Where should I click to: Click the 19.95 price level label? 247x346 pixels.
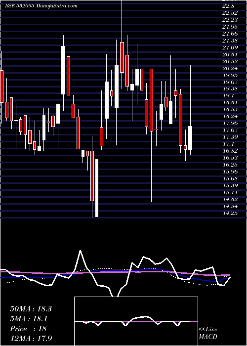pyautogui.click(x=230, y=75)
